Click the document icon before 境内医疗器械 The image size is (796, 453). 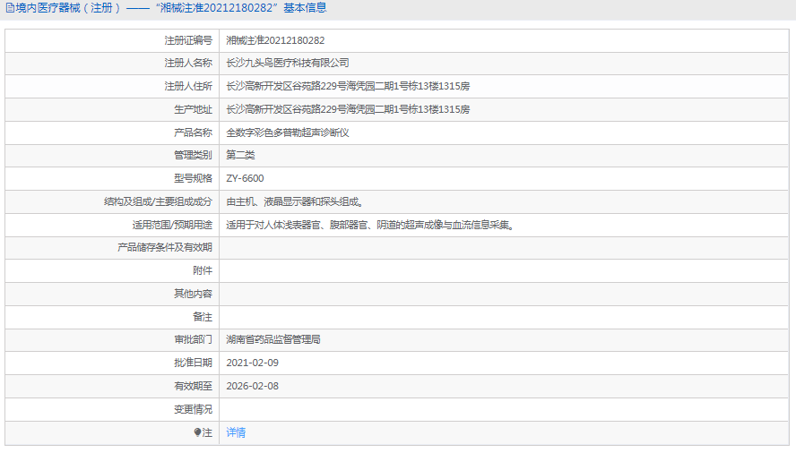(x=10, y=7)
